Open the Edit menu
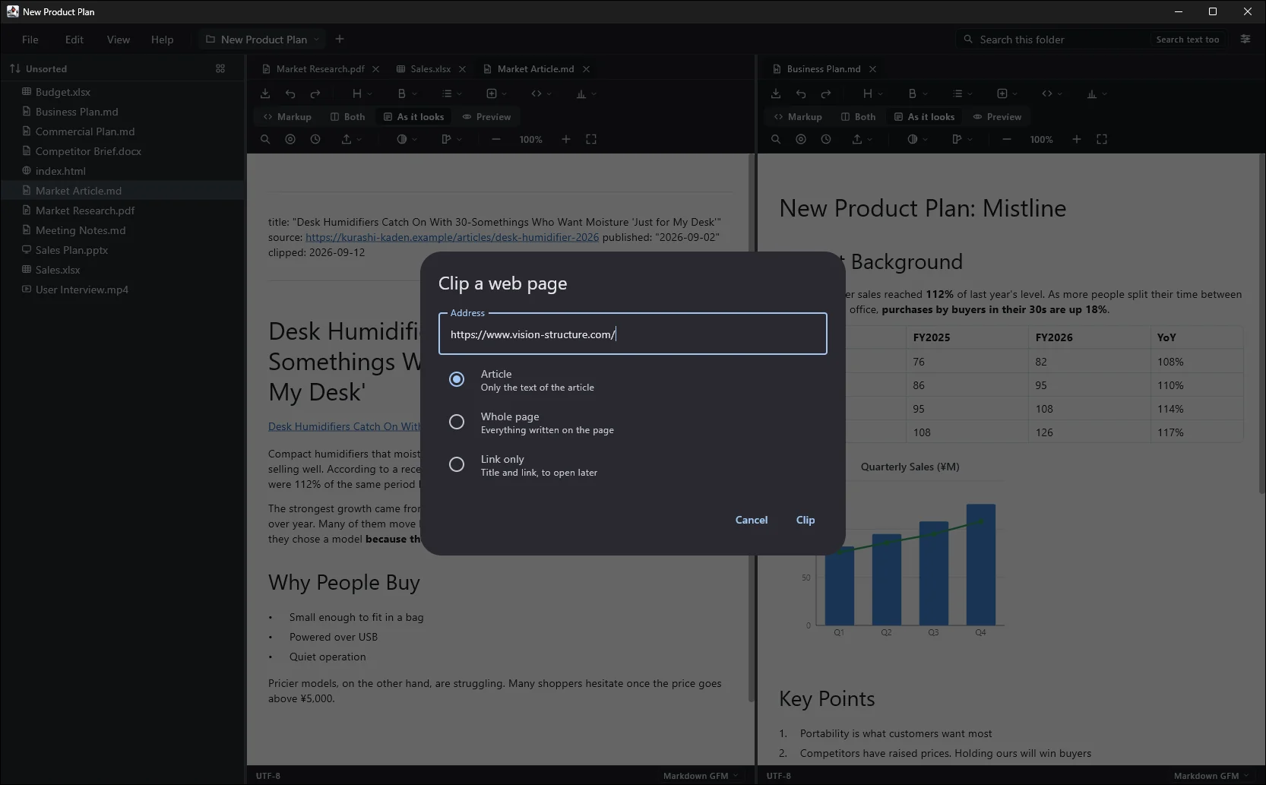 pos(74,40)
